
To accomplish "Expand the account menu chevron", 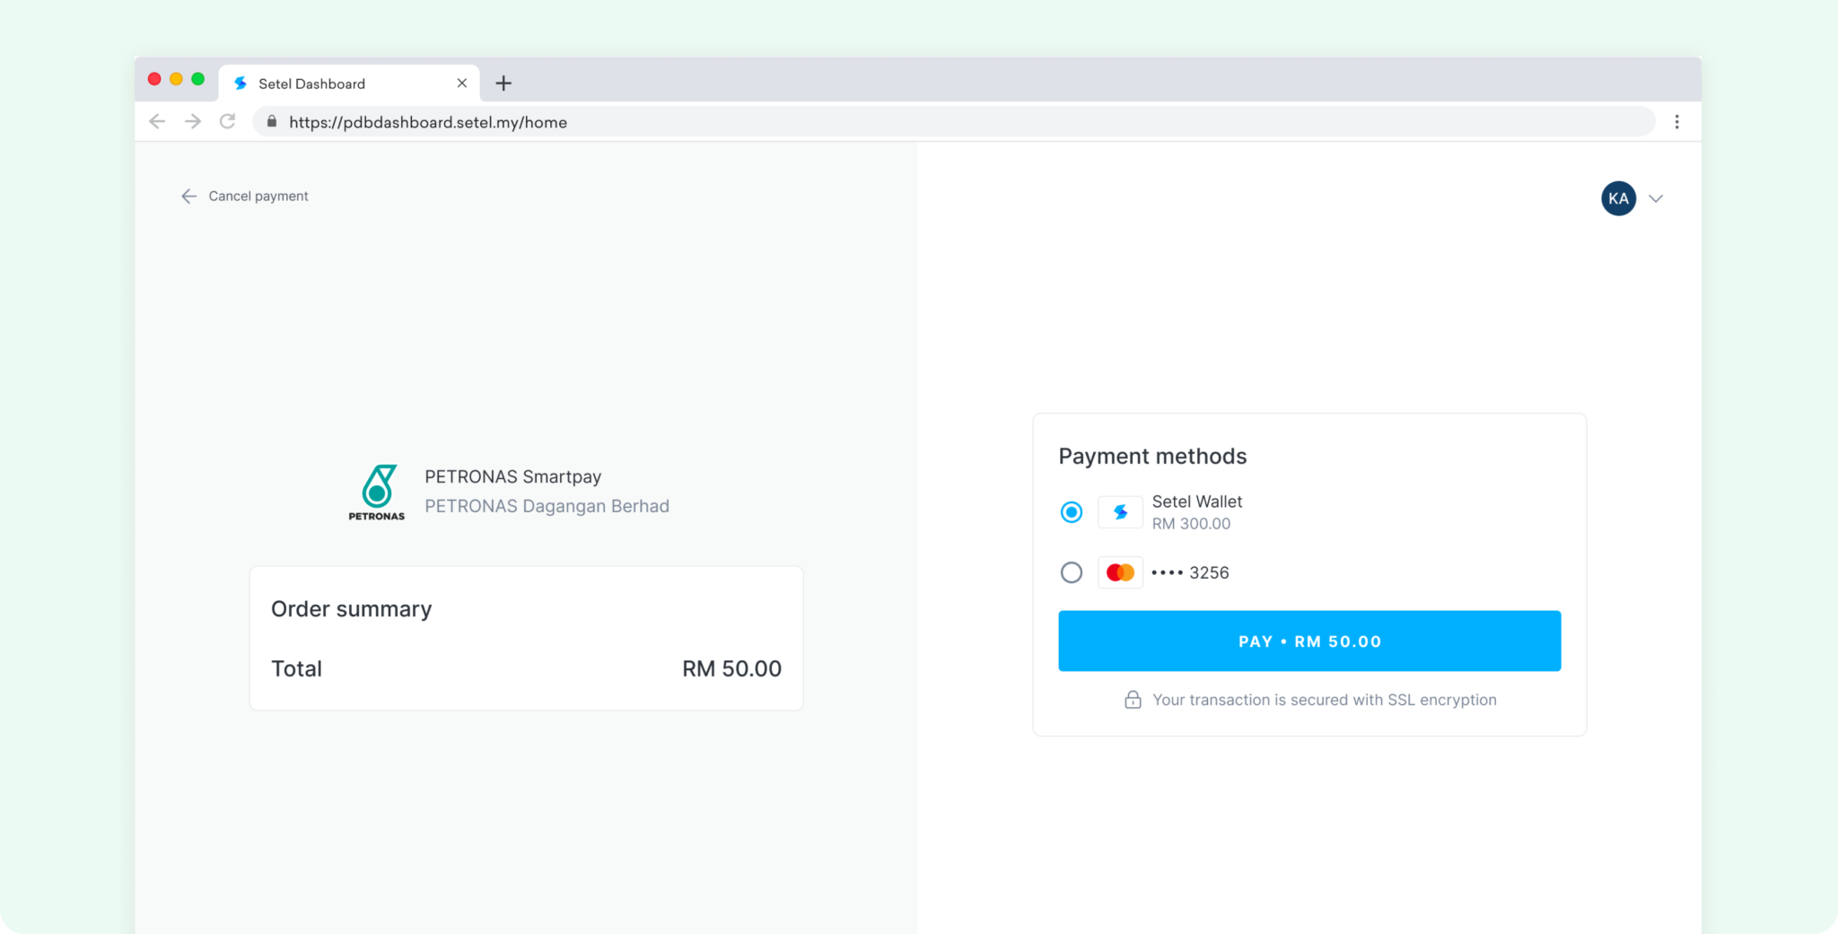I will 1656,198.
